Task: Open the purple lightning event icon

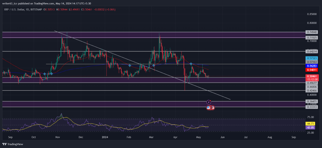Action: click(x=209, y=102)
